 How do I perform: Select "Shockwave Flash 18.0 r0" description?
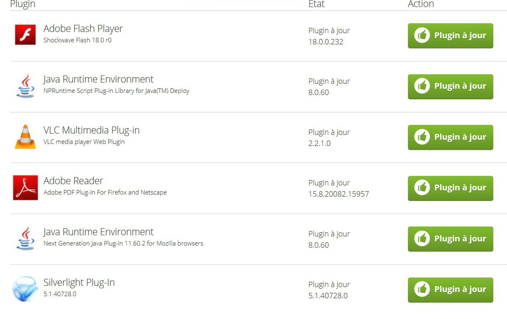click(78, 40)
